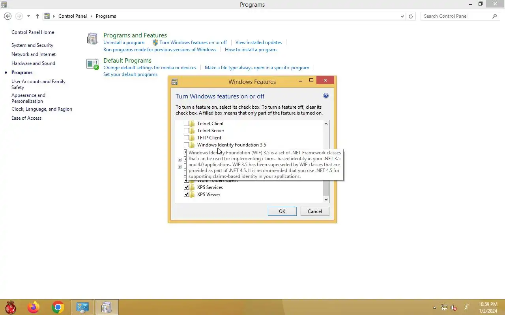Show hidden icons in the system tray

(x=435, y=308)
